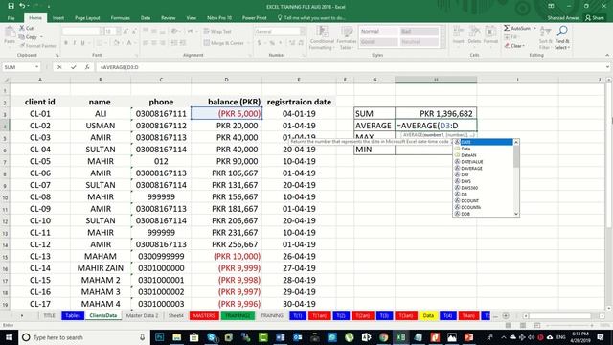
Task: Click Format as Table in the Styles group
Action: click(x=346, y=38)
